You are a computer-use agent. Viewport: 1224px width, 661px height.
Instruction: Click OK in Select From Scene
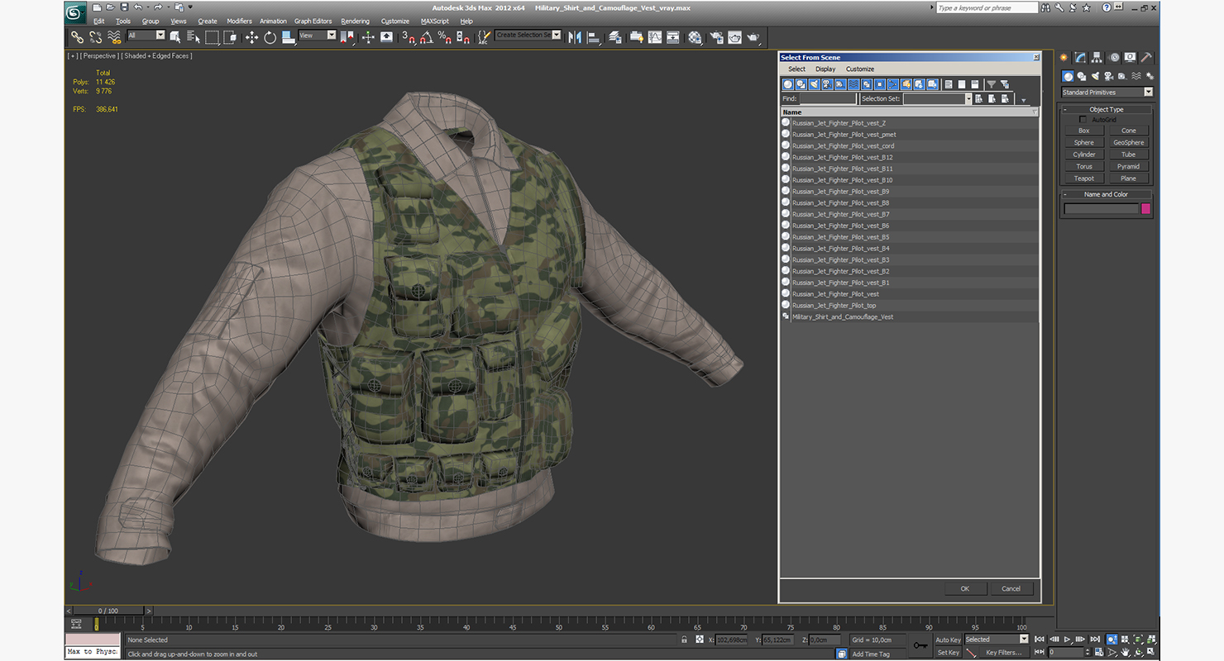point(965,589)
